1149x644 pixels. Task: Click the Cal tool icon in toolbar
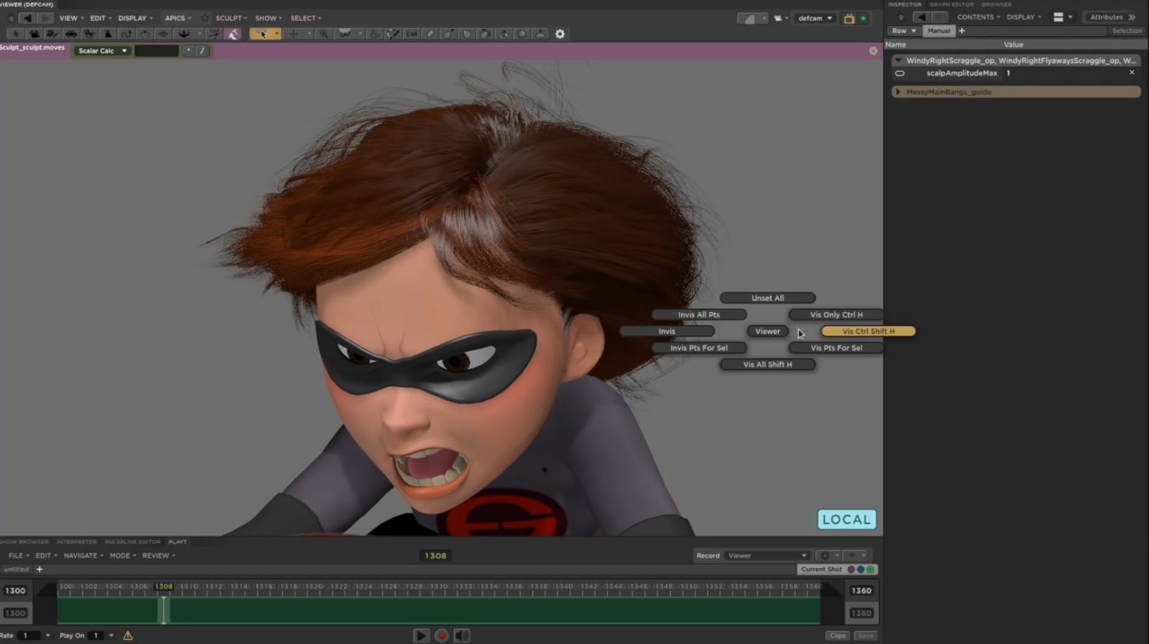coord(412,34)
